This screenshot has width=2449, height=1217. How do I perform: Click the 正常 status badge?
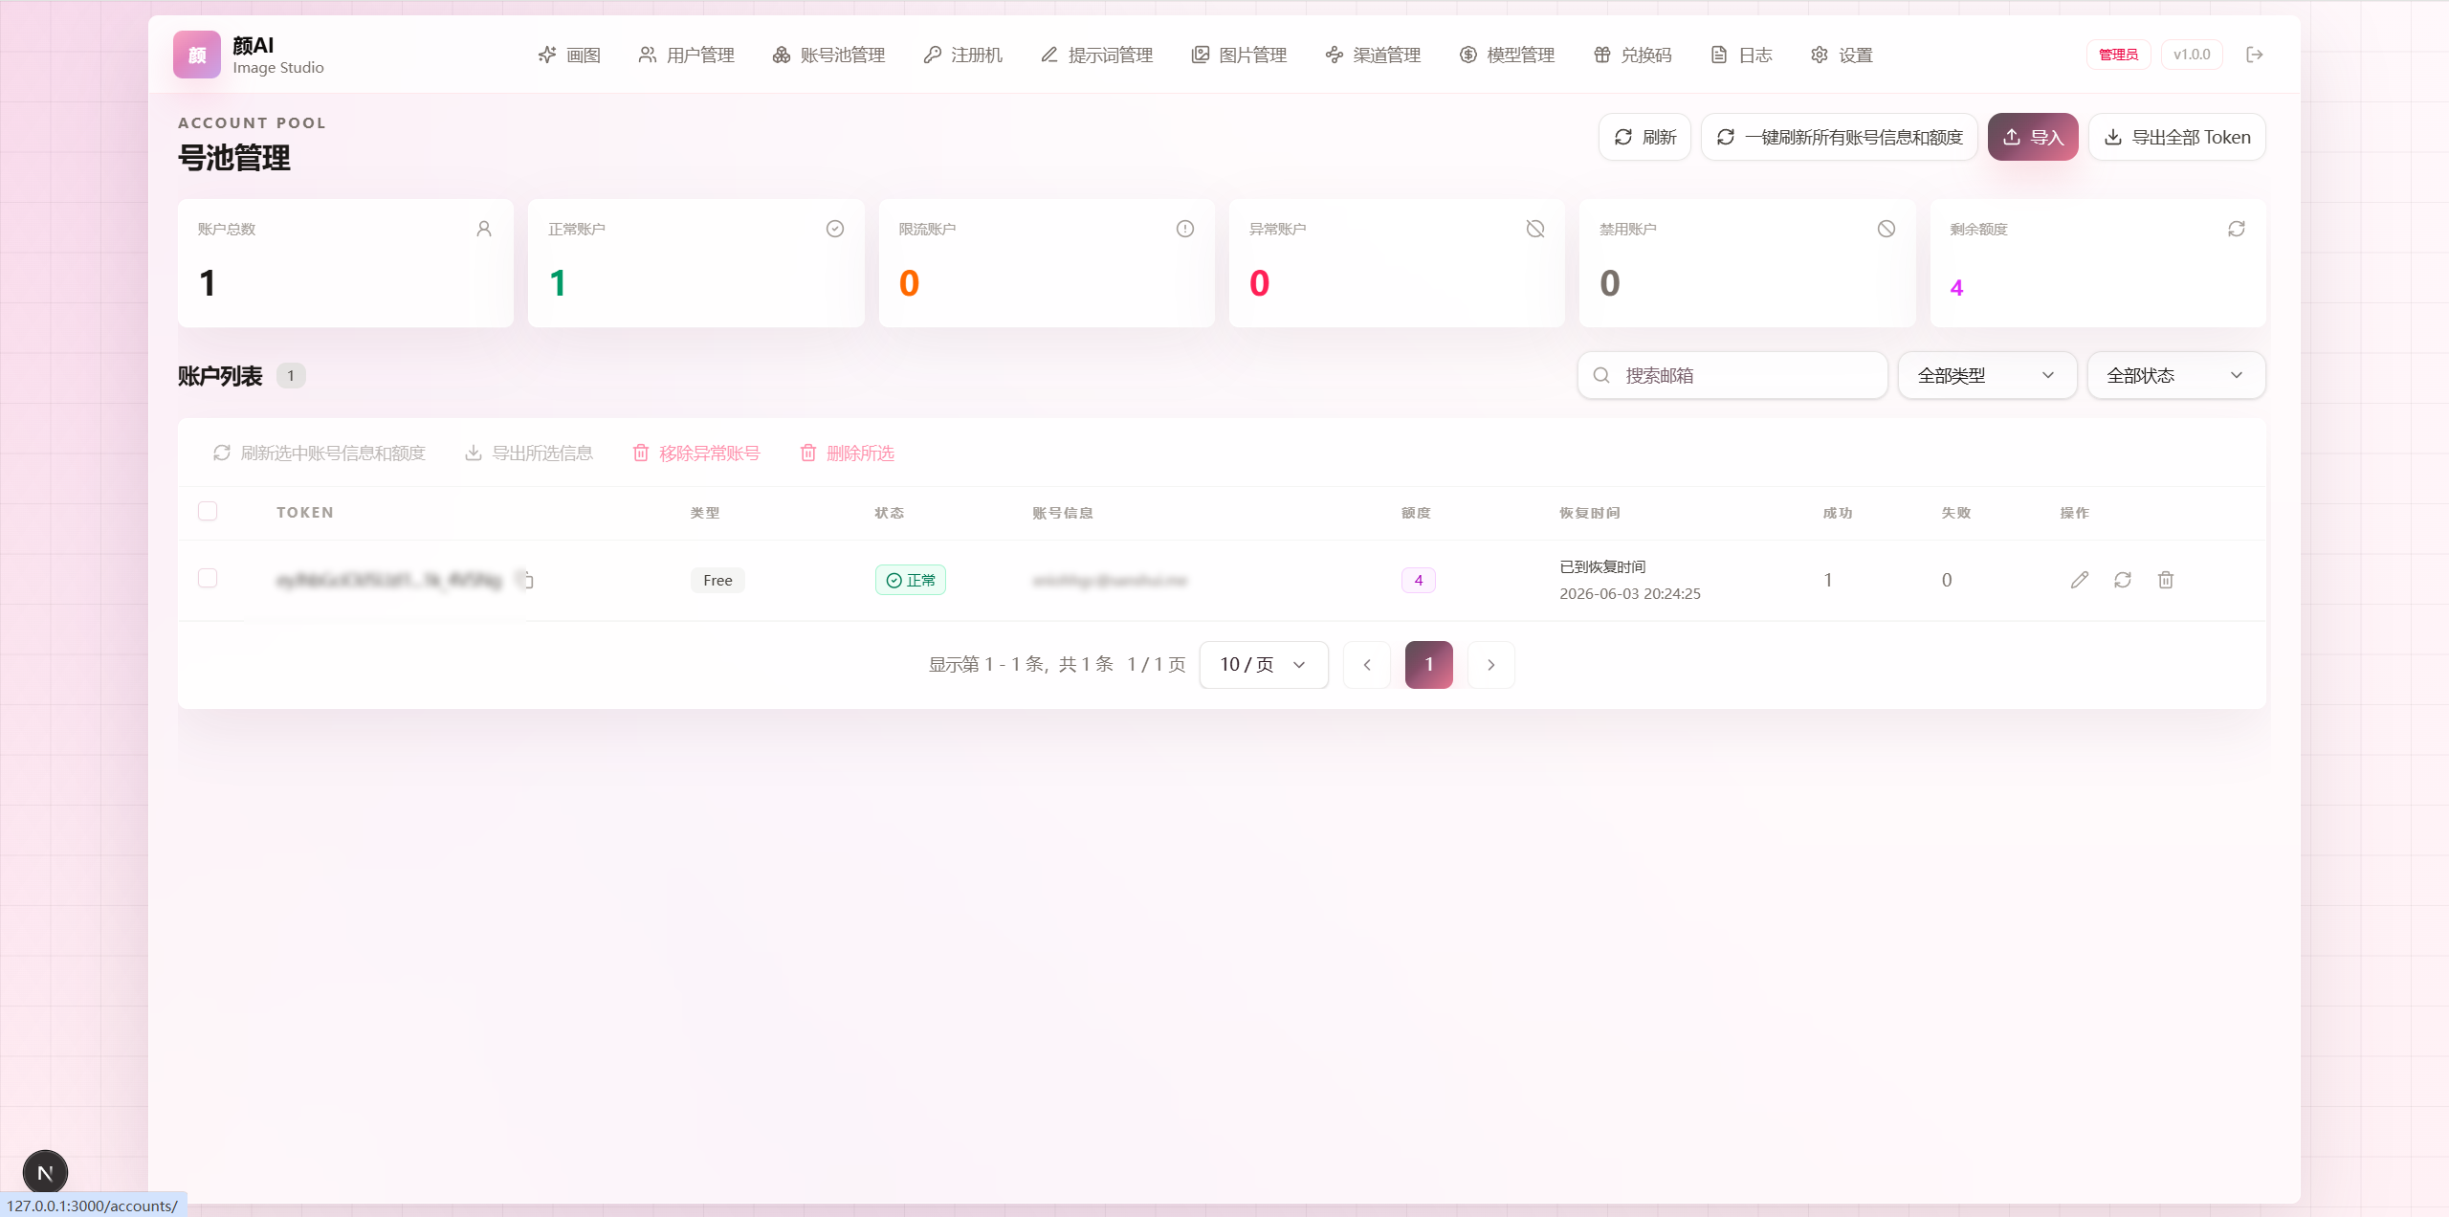(x=911, y=580)
